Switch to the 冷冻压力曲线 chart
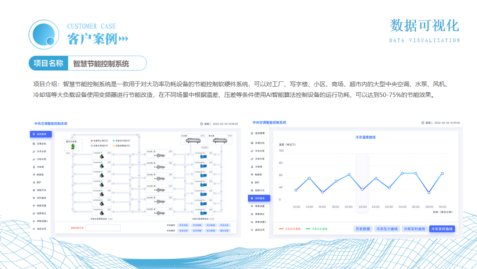The width and height of the screenshot is (477, 269). [387, 229]
